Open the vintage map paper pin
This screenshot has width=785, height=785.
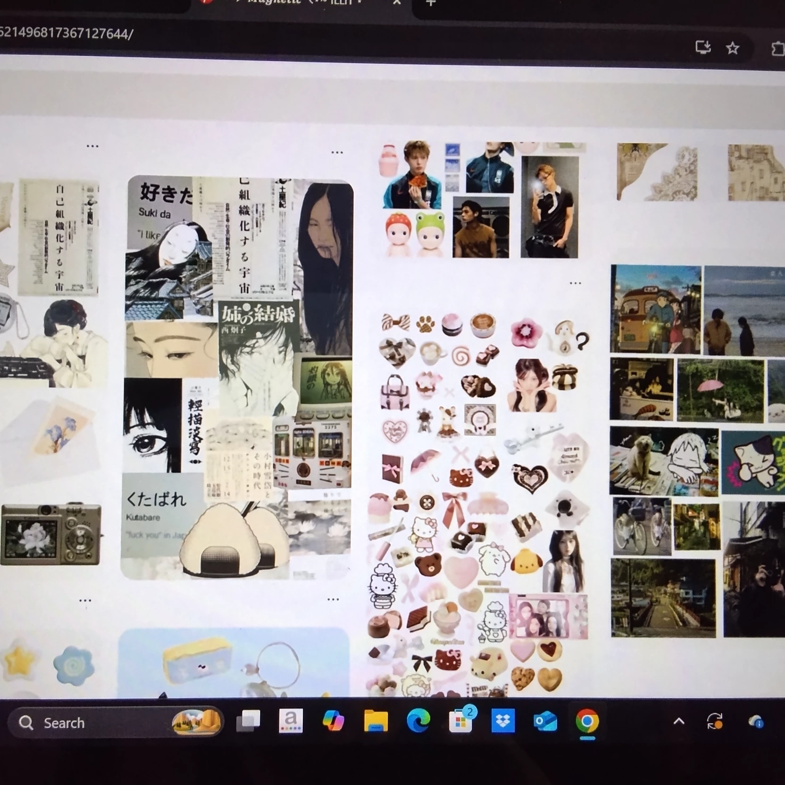click(756, 173)
